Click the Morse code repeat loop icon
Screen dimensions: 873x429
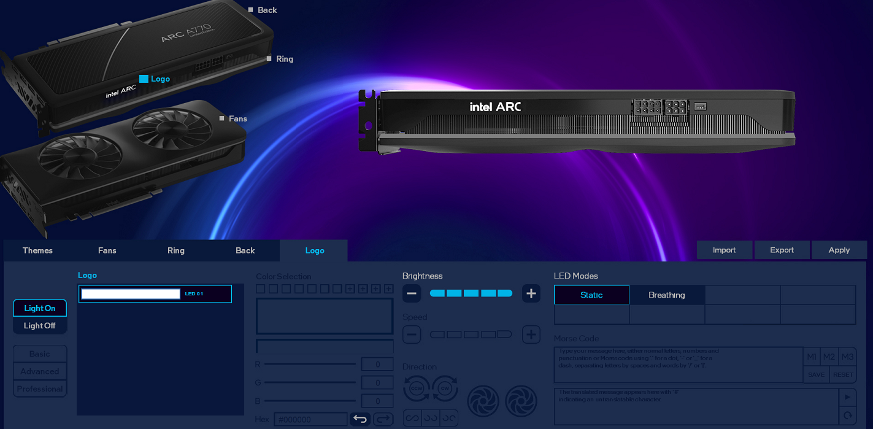847,415
